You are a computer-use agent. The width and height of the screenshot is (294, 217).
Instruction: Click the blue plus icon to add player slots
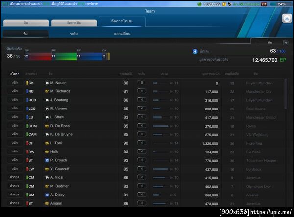(x=195, y=51)
